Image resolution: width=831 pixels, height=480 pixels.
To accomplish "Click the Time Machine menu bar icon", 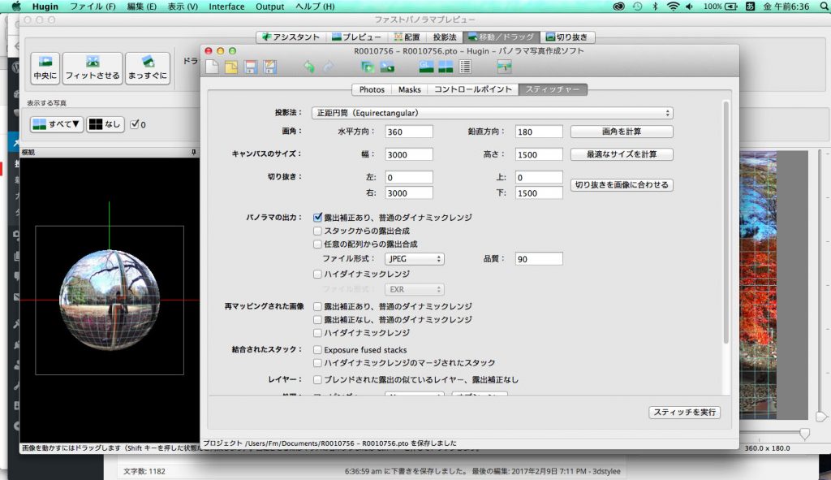I will click(637, 6).
